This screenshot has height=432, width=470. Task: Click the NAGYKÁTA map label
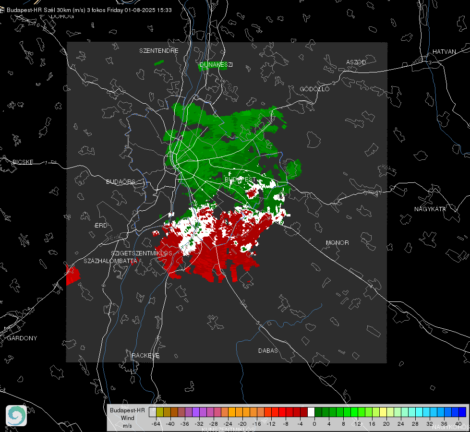[x=430, y=209]
